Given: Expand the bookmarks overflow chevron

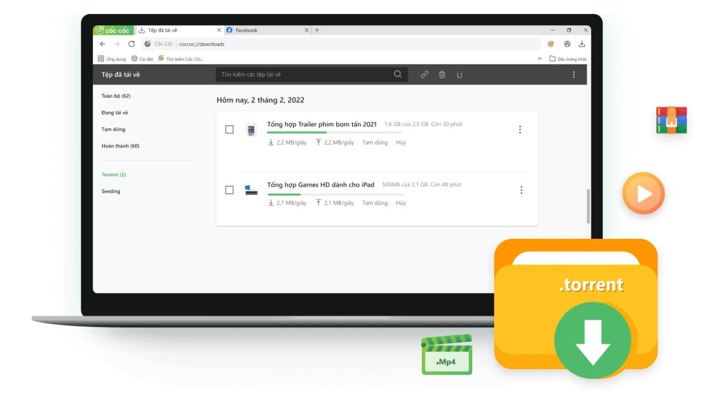Looking at the screenshot, I should click(539, 59).
